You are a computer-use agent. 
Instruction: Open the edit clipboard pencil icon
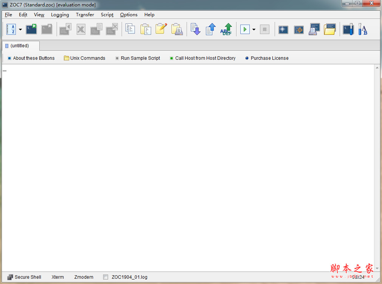point(161,29)
